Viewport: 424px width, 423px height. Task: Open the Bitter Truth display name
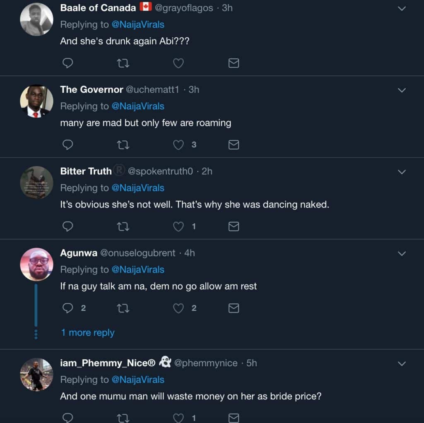[86, 171]
